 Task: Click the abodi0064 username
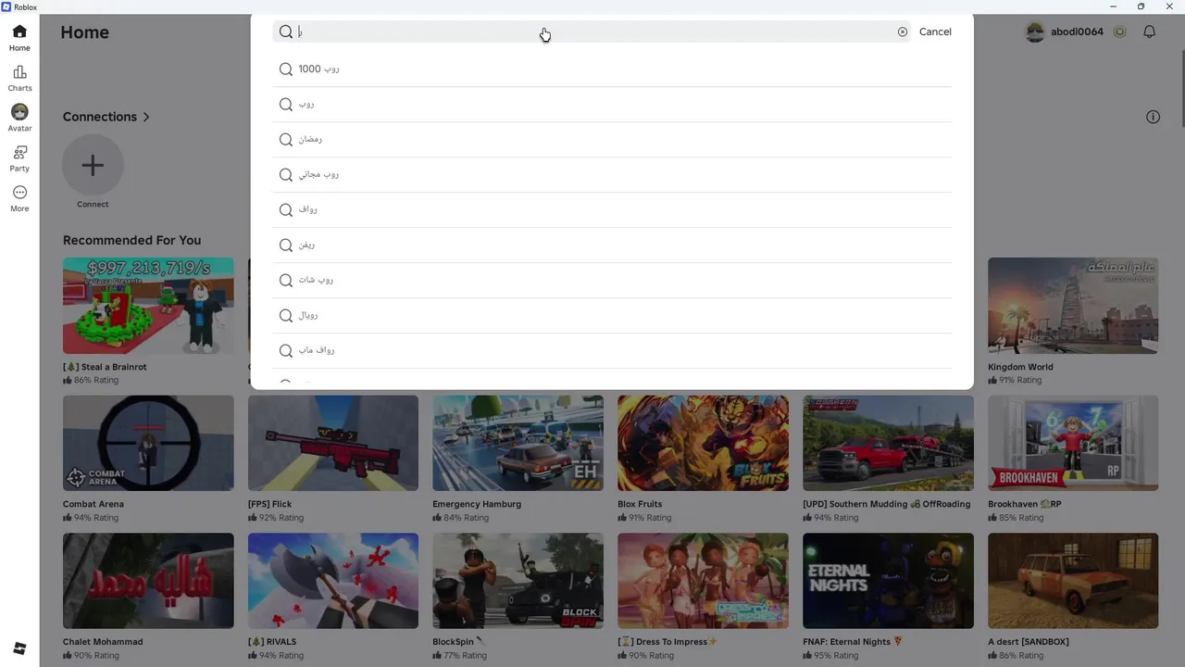1077,31
